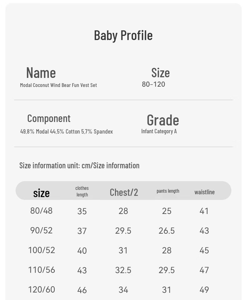Image resolution: width=247 pixels, height=300 pixels.
Task: Select the 32.5 chest value
Action: point(123,270)
